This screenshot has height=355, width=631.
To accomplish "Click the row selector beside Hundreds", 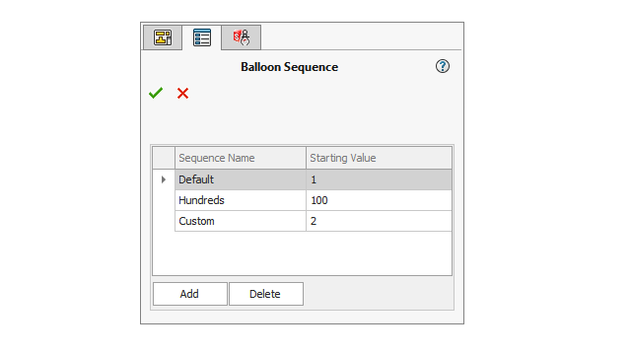I will [x=164, y=200].
